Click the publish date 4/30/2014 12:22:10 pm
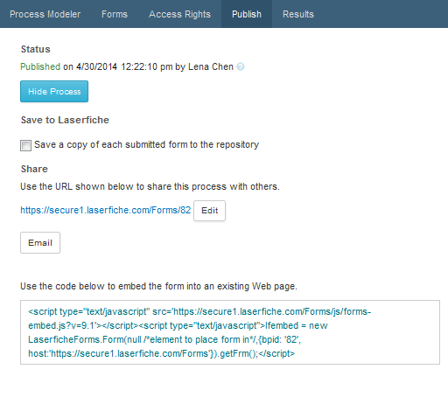The image size is (448, 404). pos(124,66)
